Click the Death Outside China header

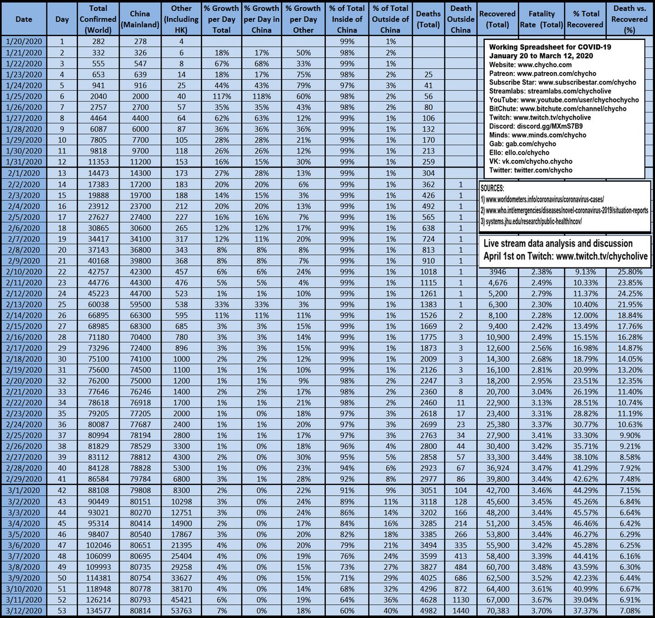tap(461, 19)
